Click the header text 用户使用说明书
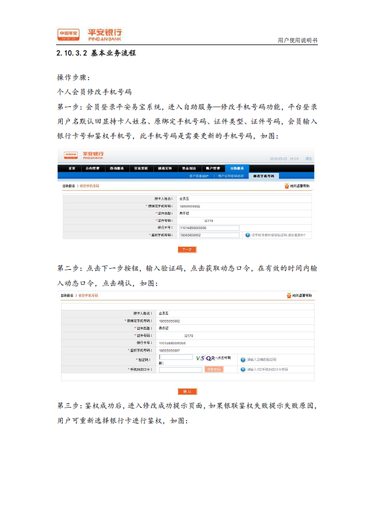374x529 pixels. pos(297,40)
